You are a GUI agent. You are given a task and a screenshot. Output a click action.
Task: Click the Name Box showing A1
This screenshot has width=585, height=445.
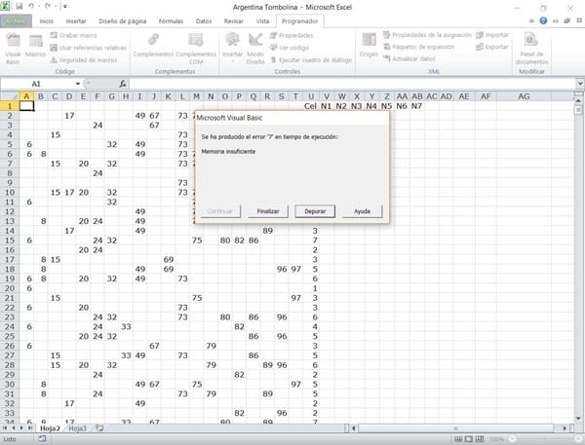click(x=37, y=84)
